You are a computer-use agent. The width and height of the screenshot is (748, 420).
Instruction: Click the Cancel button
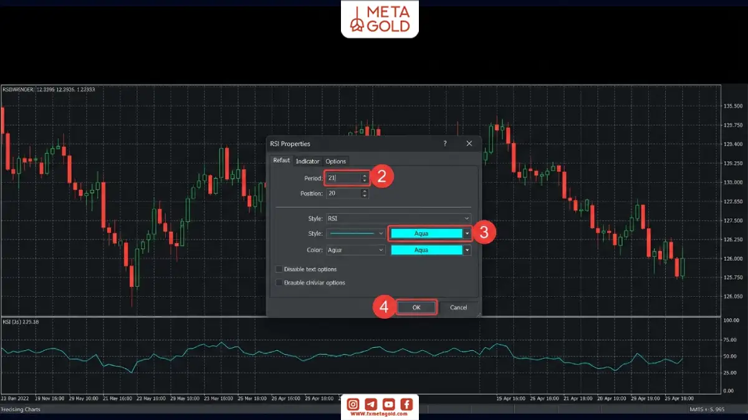tap(458, 307)
